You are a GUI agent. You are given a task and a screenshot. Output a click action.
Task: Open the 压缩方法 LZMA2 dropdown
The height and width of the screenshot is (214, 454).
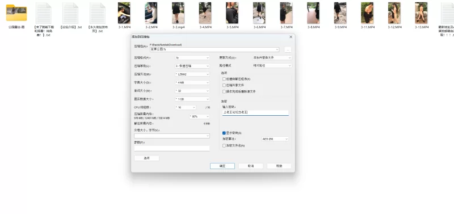192,74
